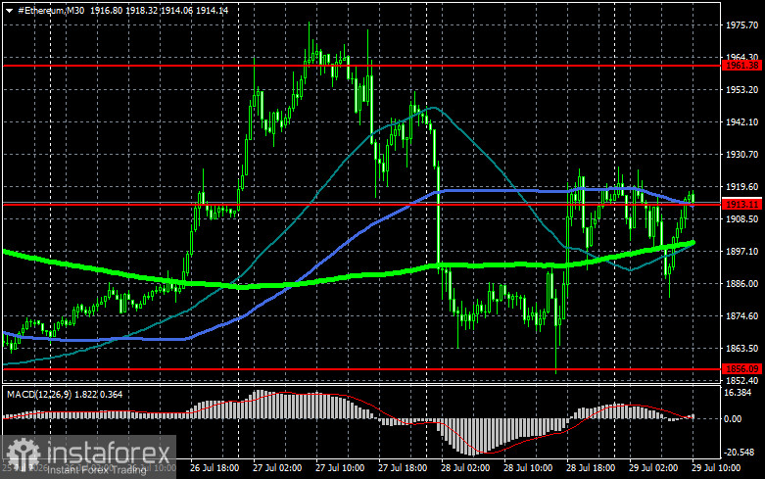This screenshot has height=479, width=765.
Task: Click the 1874.60 price scale value
Action: click(742, 316)
